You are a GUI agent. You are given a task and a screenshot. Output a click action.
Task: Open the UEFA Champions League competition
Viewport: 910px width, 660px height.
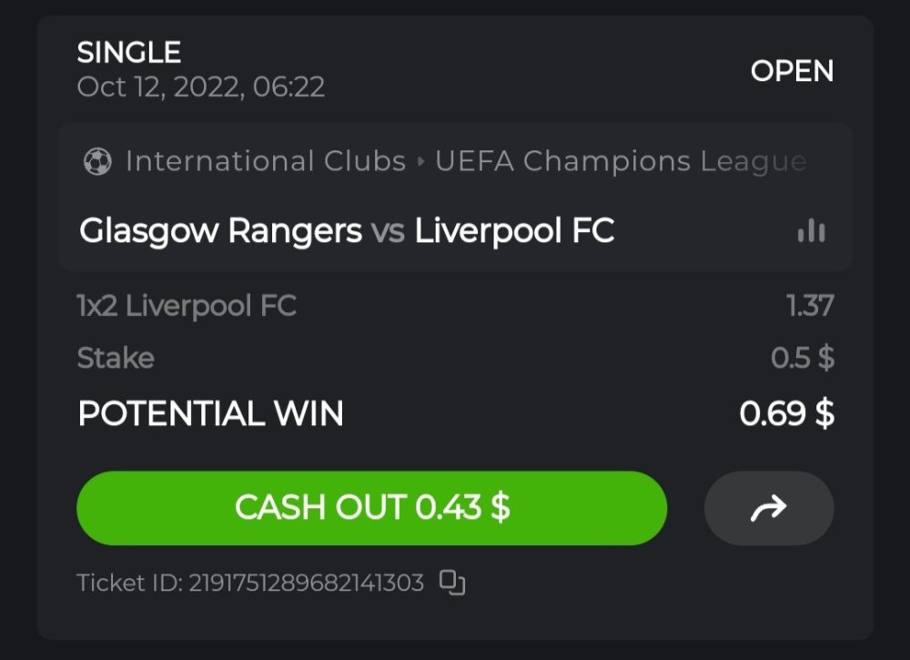pyautogui.click(x=620, y=162)
